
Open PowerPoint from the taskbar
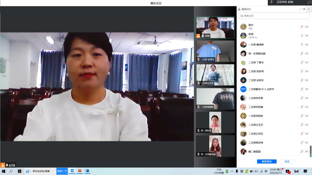[80, 171]
